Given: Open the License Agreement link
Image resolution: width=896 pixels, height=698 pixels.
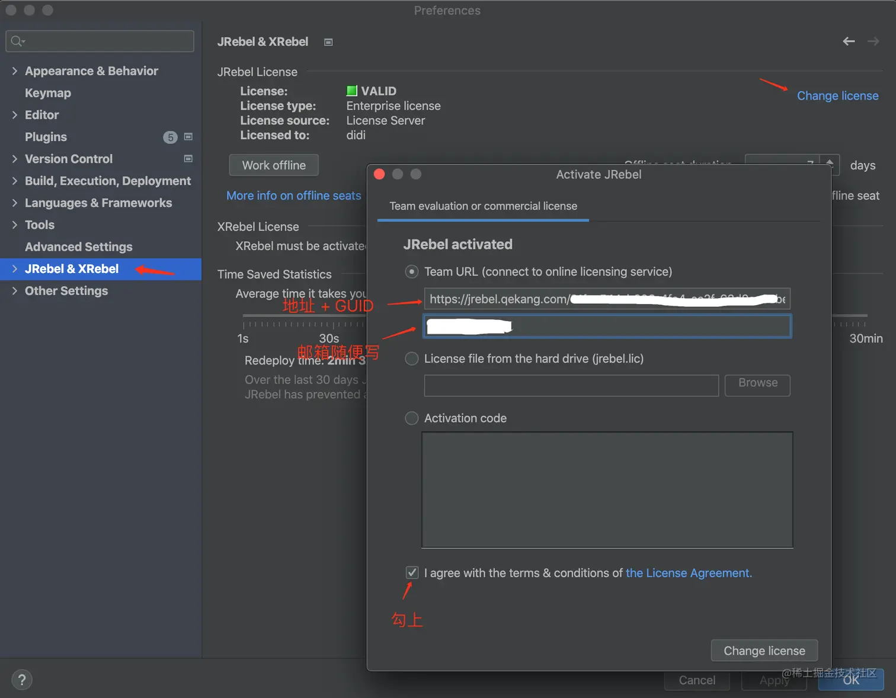Looking at the screenshot, I should pos(689,573).
